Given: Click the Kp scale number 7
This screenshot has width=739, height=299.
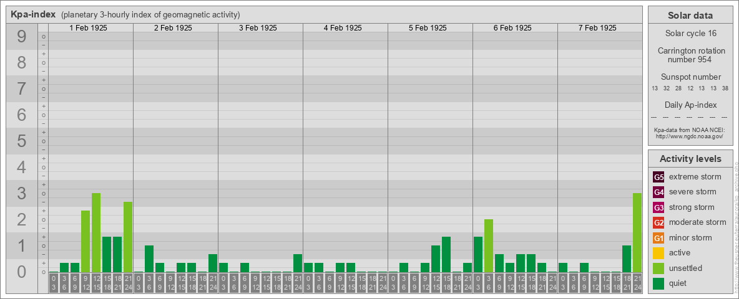Looking at the screenshot, I should tap(22, 89).
